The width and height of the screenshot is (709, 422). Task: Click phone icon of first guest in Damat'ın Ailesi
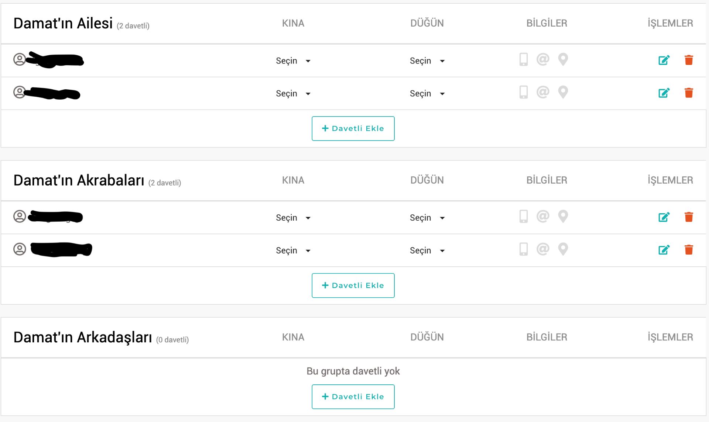tap(524, 59)
